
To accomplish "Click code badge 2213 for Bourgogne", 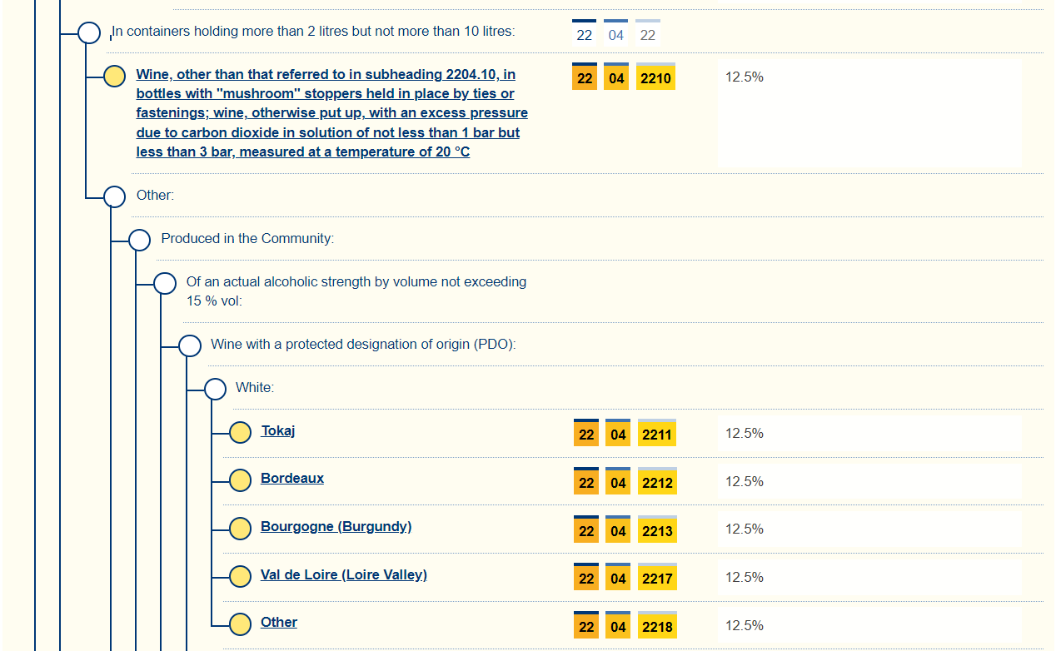I will (657, 530).
